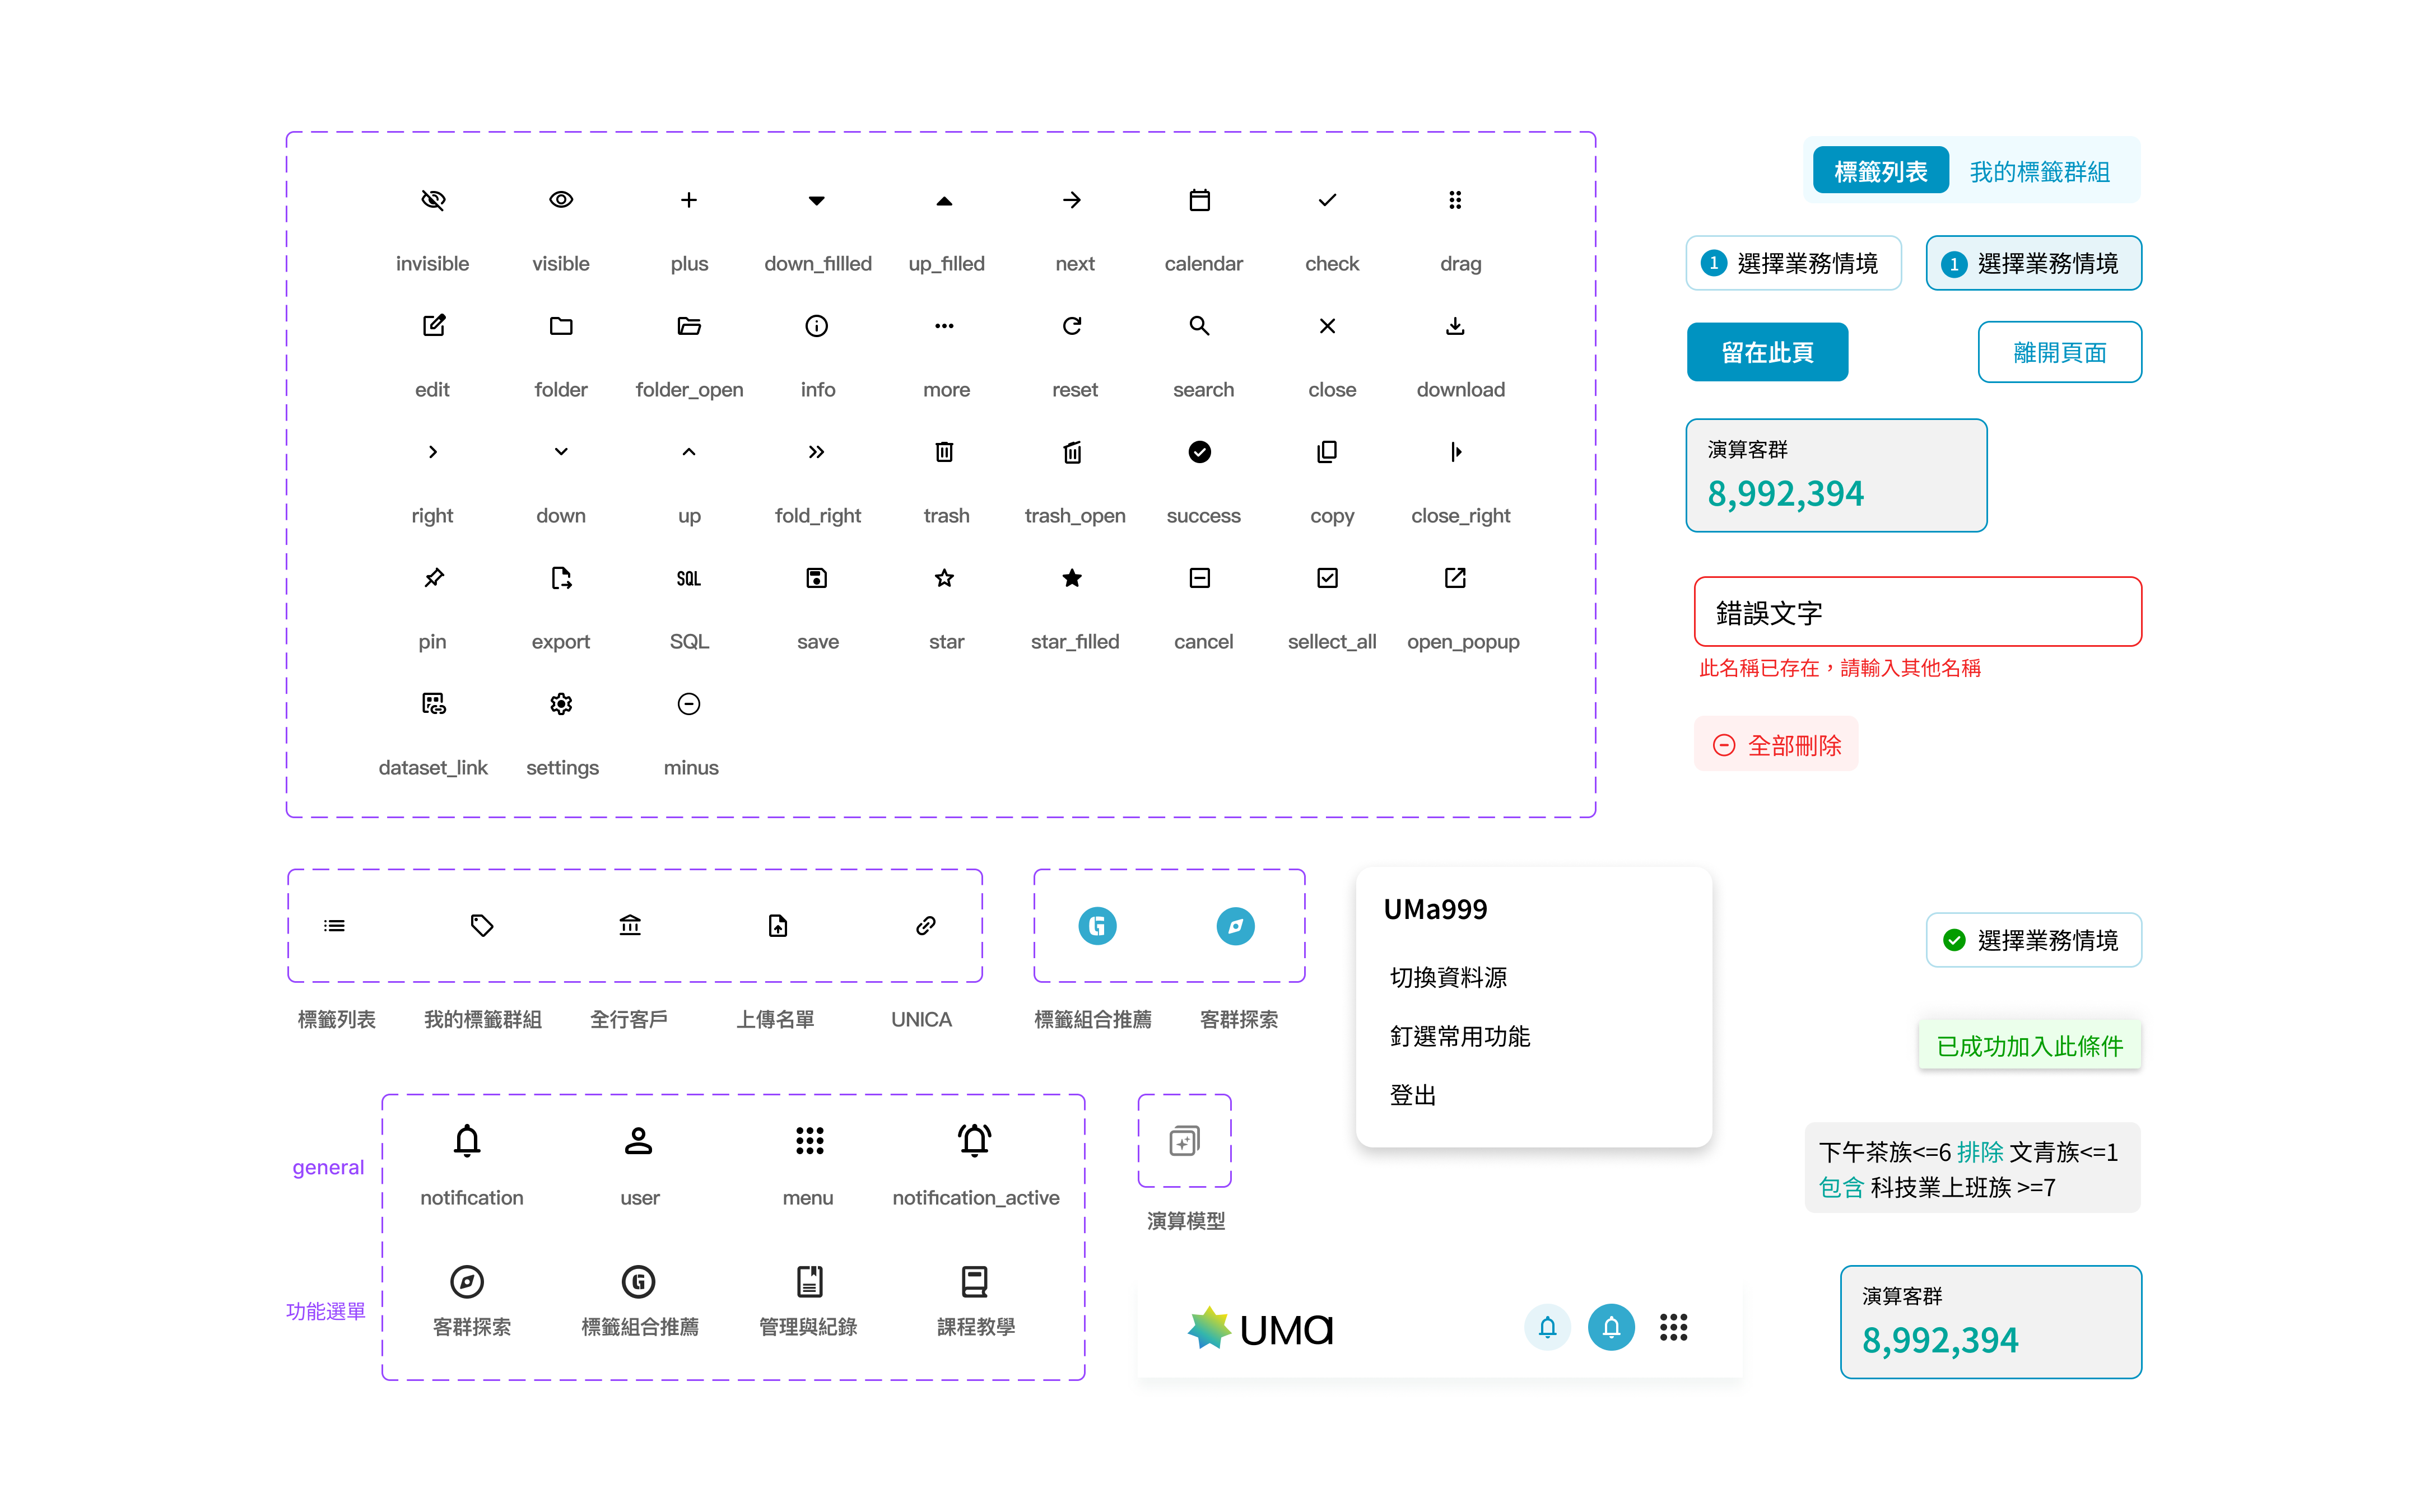The width and height of the screenshot is (2420, 1512).
Task: Click the up chevron icon
Action: [x=688, y=452]
